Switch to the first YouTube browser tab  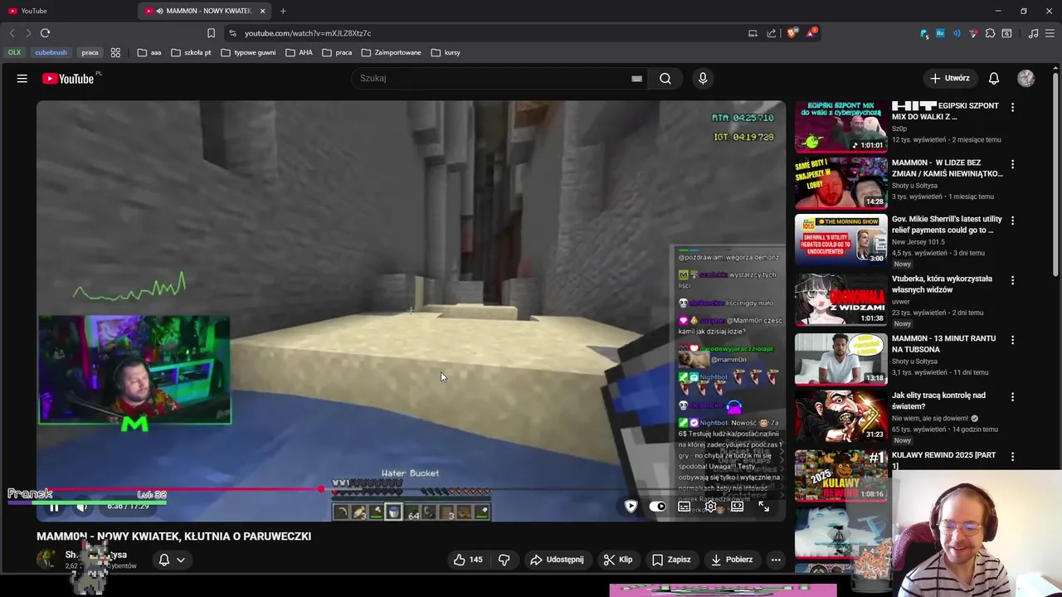(66, 11)
